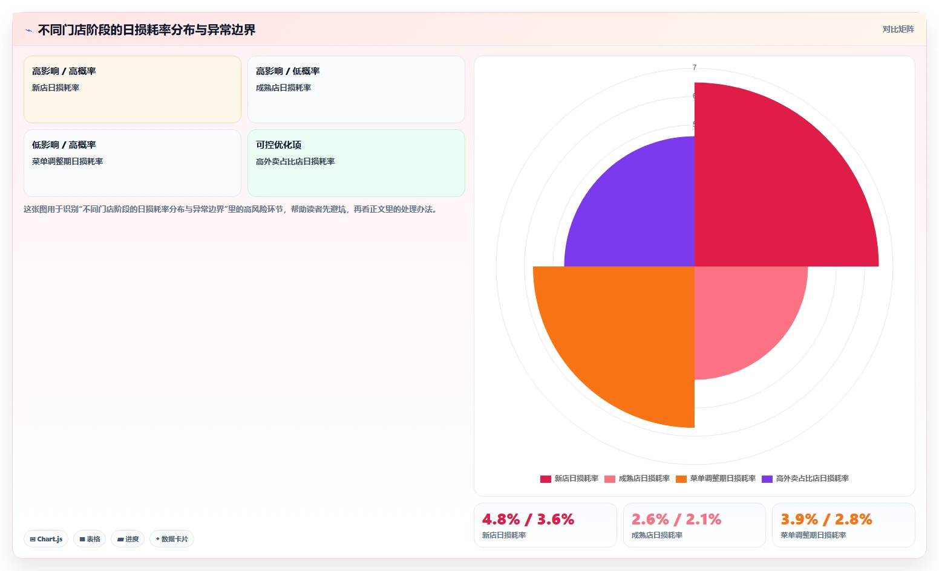Select the 高影响 / 高概率 card
The height and width of the screenshot is (571, 939).
[133, 89]
